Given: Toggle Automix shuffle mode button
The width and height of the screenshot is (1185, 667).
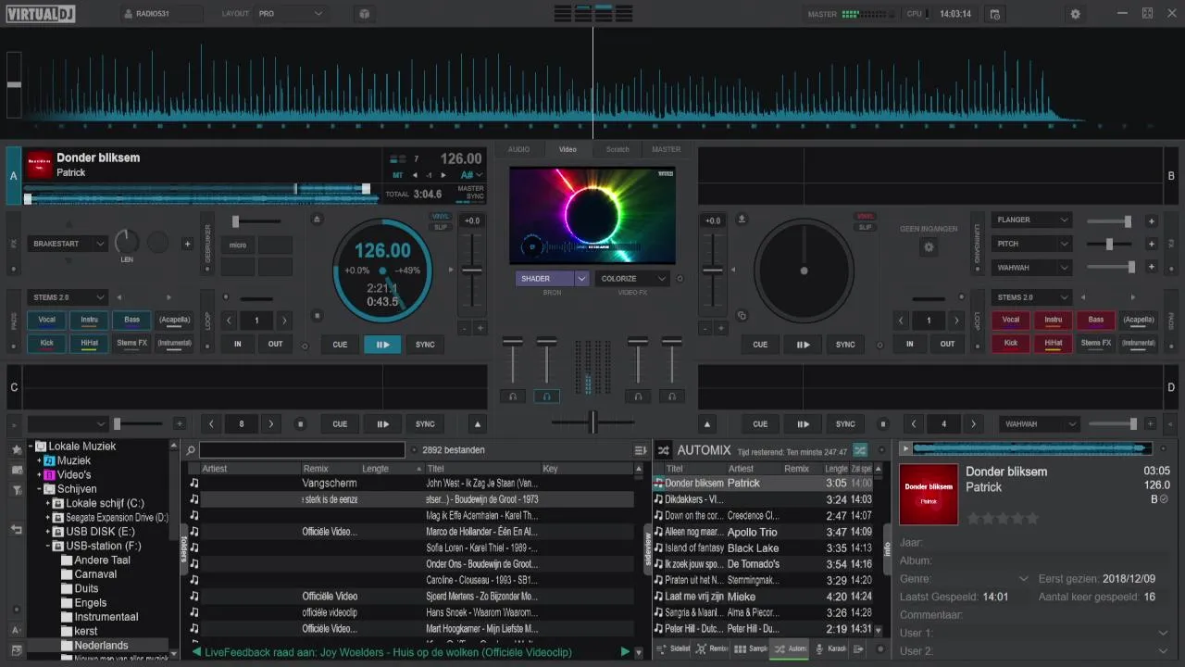Looking at the screenshot, I should 860,449.
